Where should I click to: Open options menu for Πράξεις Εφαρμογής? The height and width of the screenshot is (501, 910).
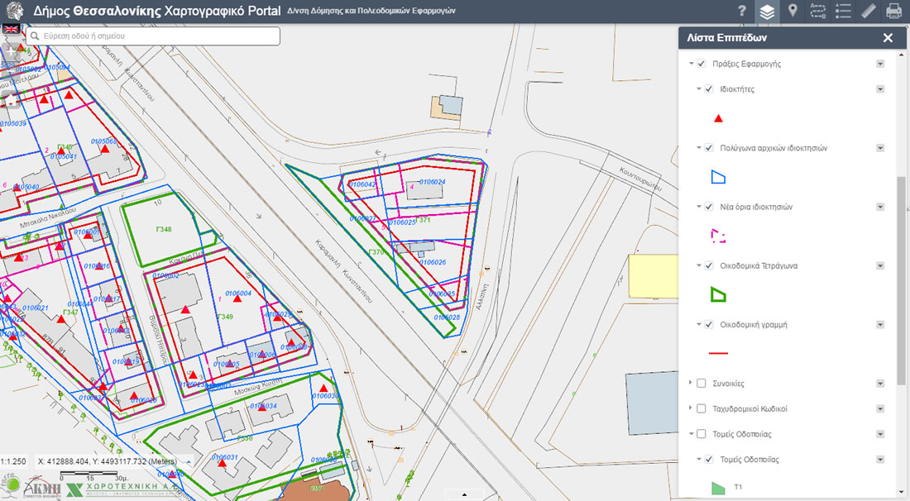(880, 64)
